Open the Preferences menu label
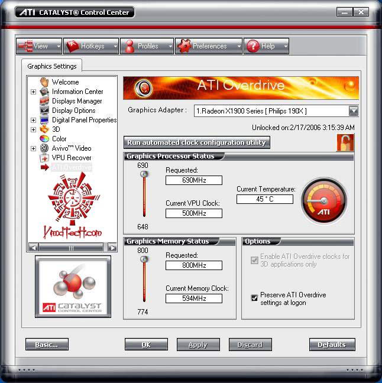The height and width of the screenshot is (383, 382). [210, 46]
